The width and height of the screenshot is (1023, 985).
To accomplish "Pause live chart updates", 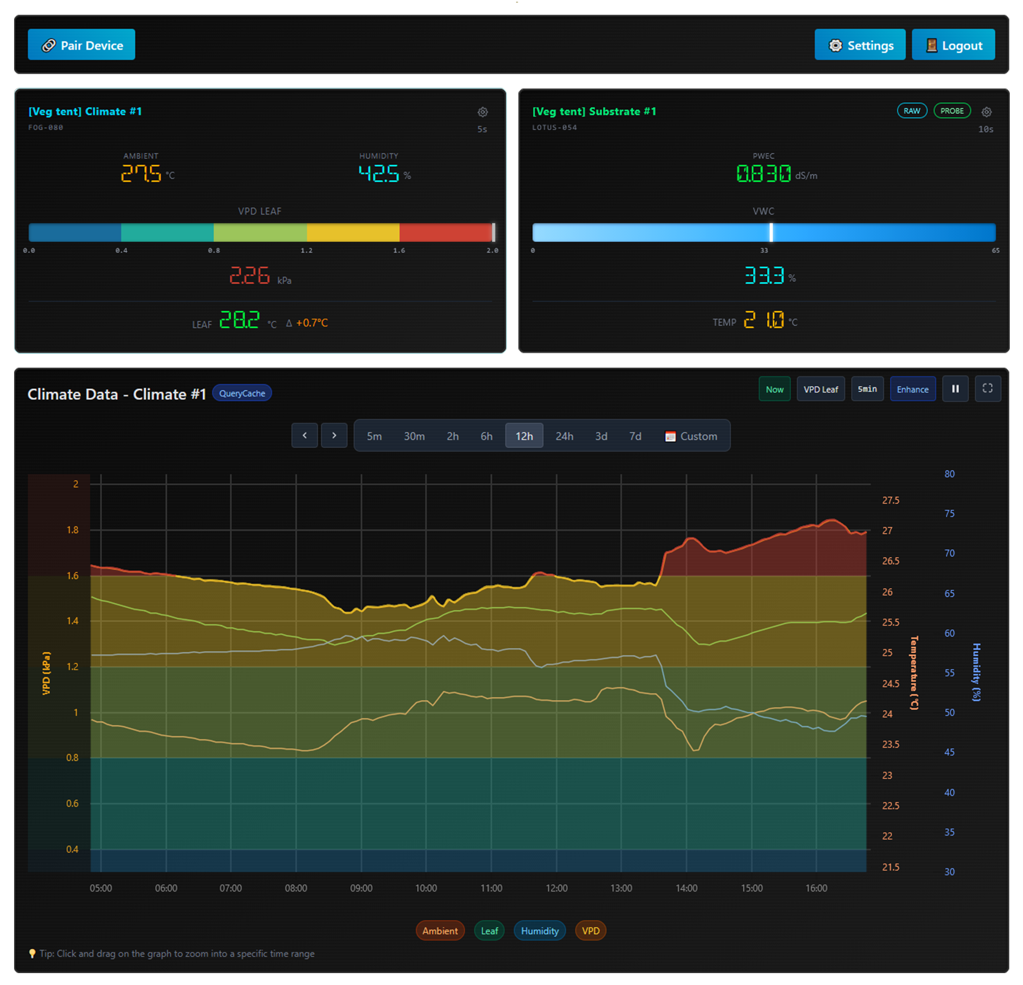I will point(955,389).
